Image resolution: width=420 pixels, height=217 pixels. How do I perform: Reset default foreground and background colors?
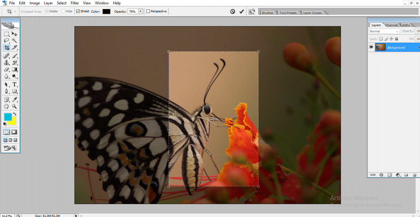pos(5,124)
